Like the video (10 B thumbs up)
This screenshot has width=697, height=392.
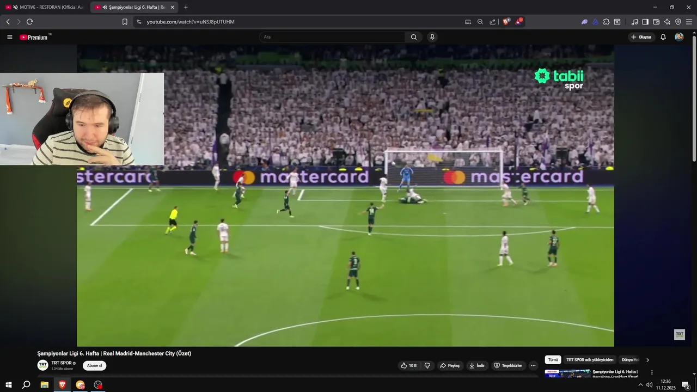pyautogui.click(x=409, y=365)
